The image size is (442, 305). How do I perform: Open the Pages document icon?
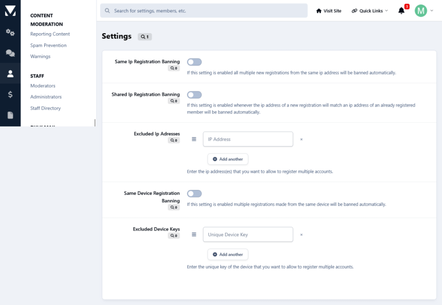(10, 115)
